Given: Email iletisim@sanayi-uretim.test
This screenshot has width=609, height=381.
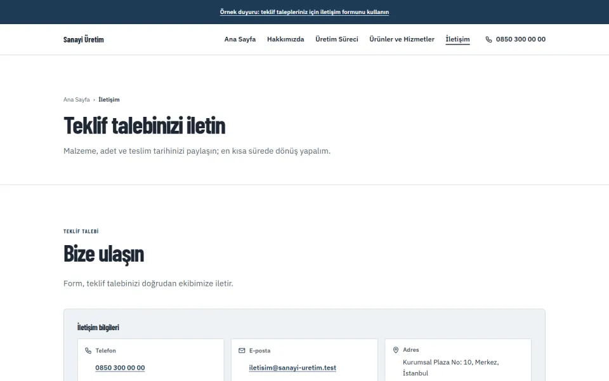Looking at the screenshot, I should [x=292, y=368].
